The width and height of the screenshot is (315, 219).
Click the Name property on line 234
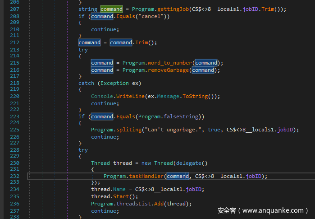(x=121, y=189)
